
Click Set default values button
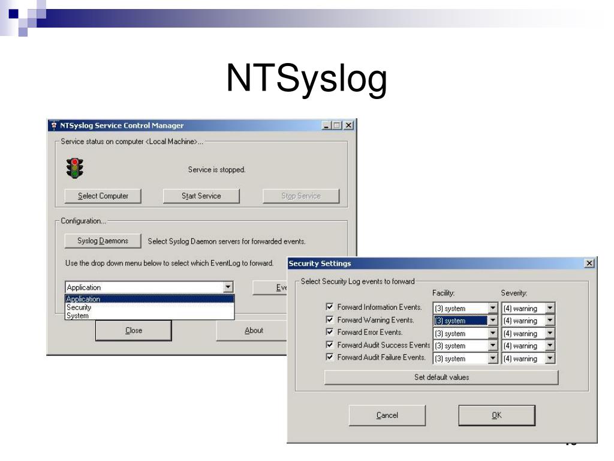tap(441, 377)
